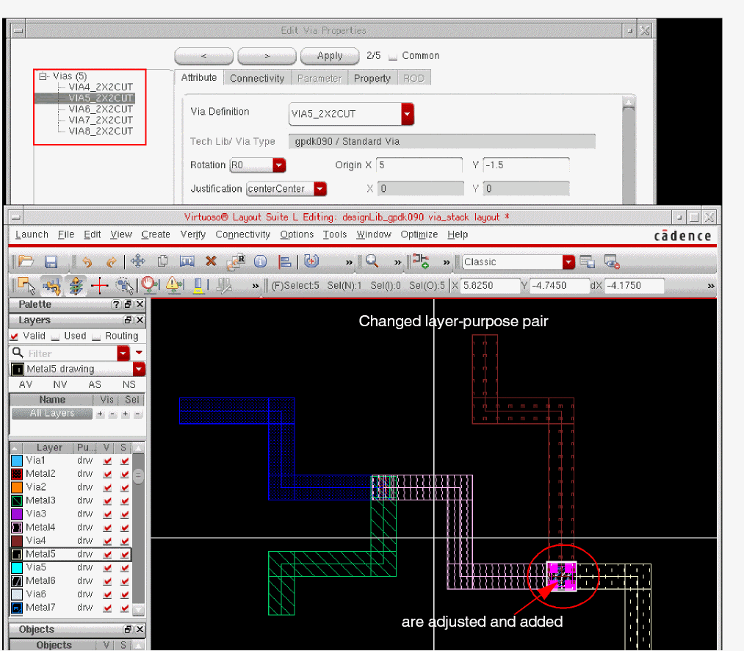This screenshot has height=651, width=744.
Task: Click the AV all-visible button
Action: [x=25, y=384]
